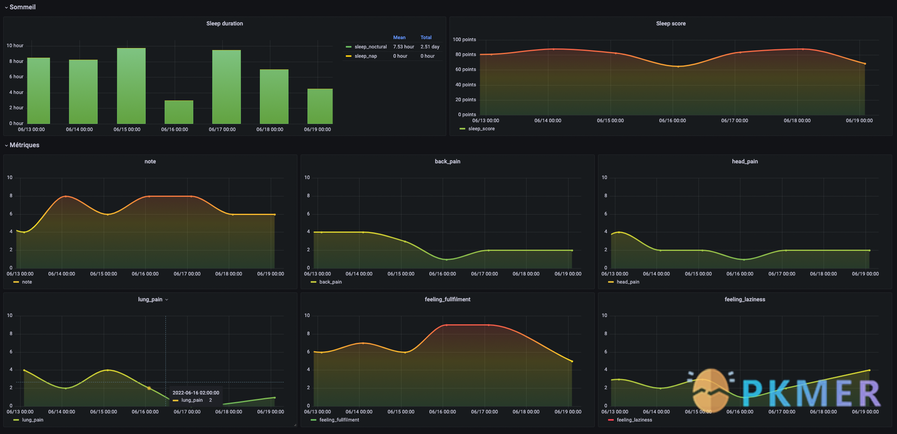Click the 7.53 hour mean value
The width and height of the screenshot is (897, 434).
point(404,47)
